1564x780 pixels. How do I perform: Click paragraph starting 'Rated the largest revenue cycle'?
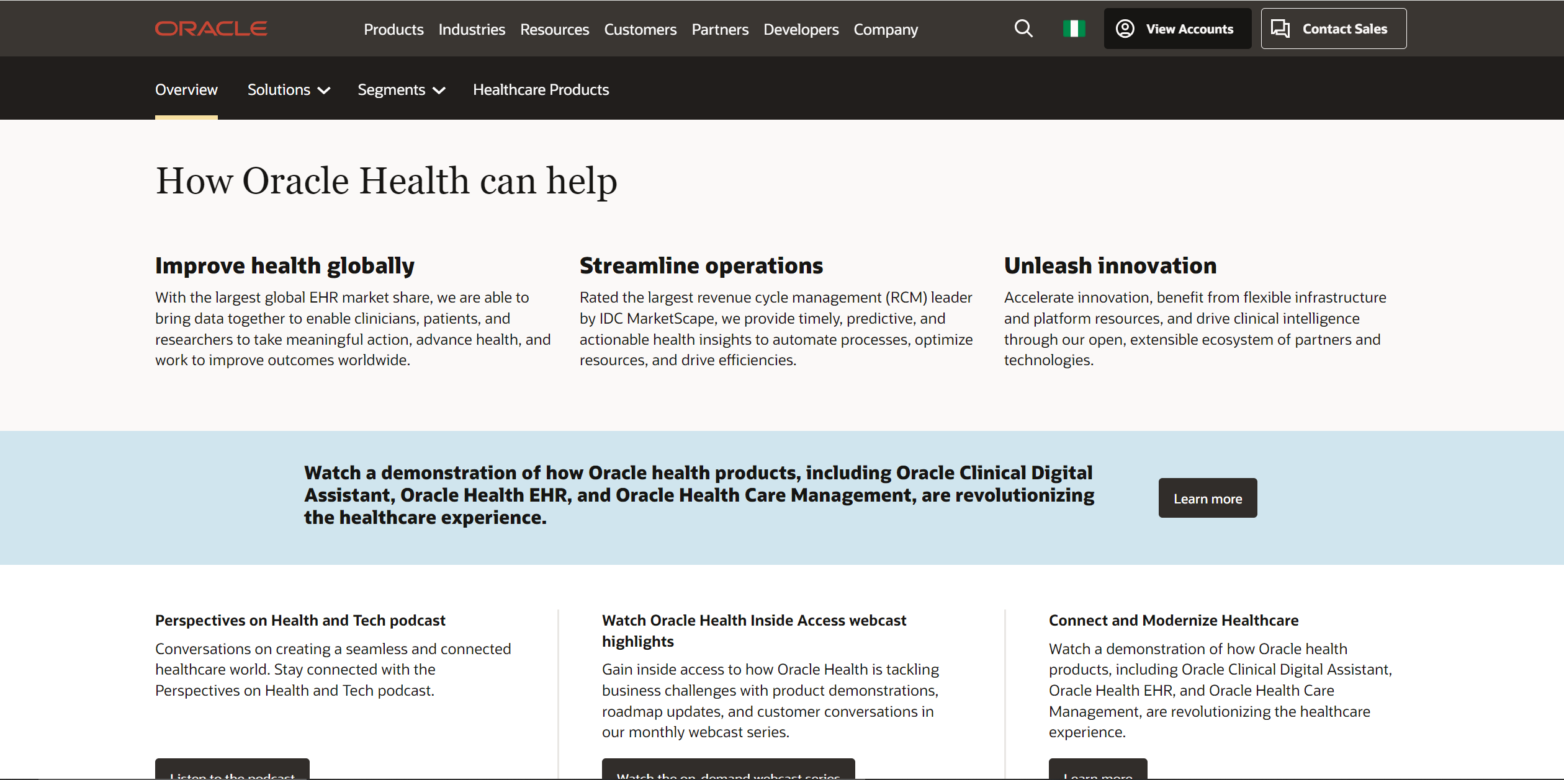tap(776, 329)
